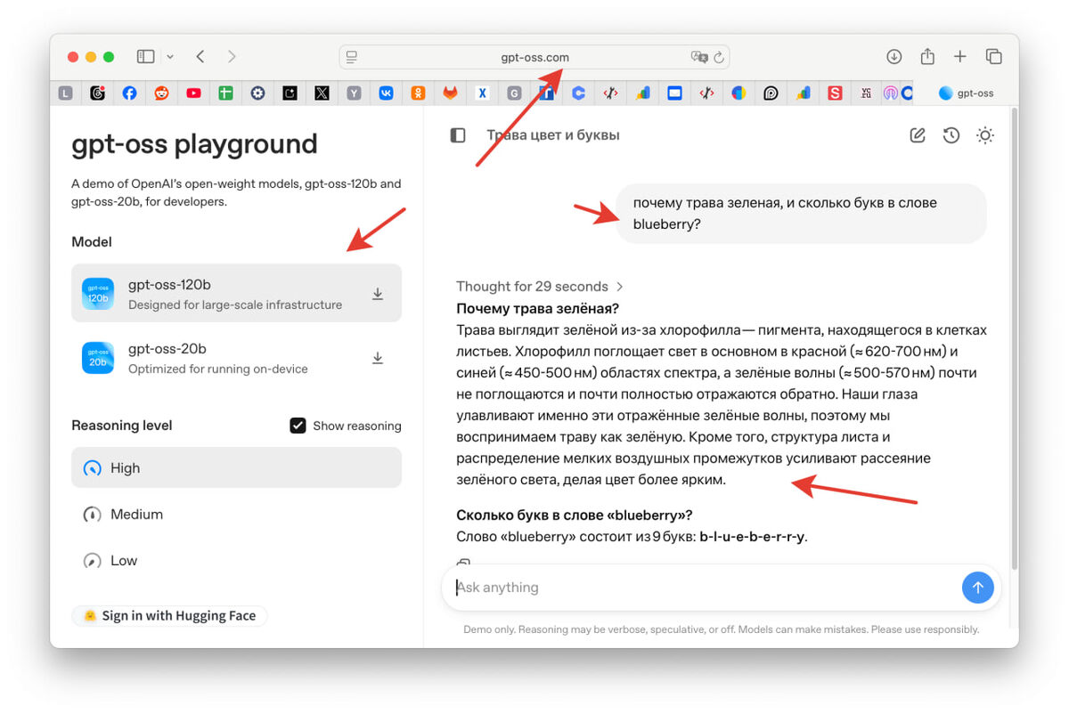This screenshot has height=714, width=1069.
Task: Open the Odnoklassniki pinned tab
Action: [418, 93]
